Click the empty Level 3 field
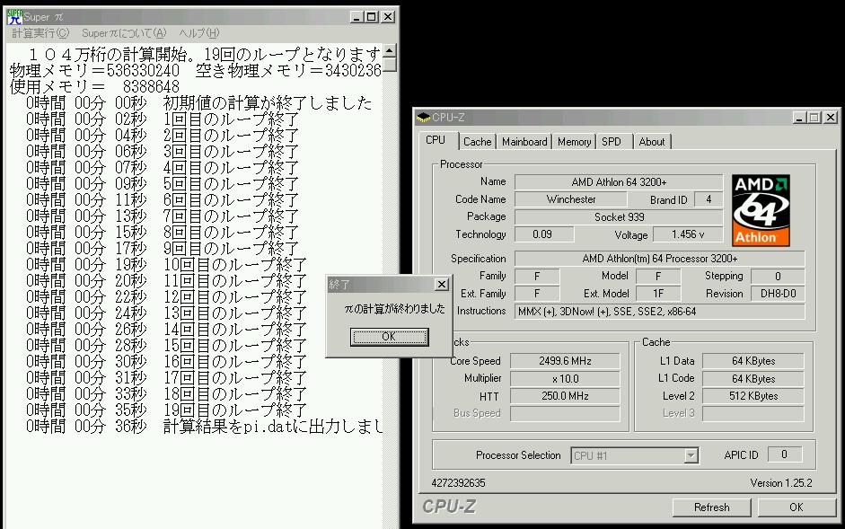 coord(753,414)
